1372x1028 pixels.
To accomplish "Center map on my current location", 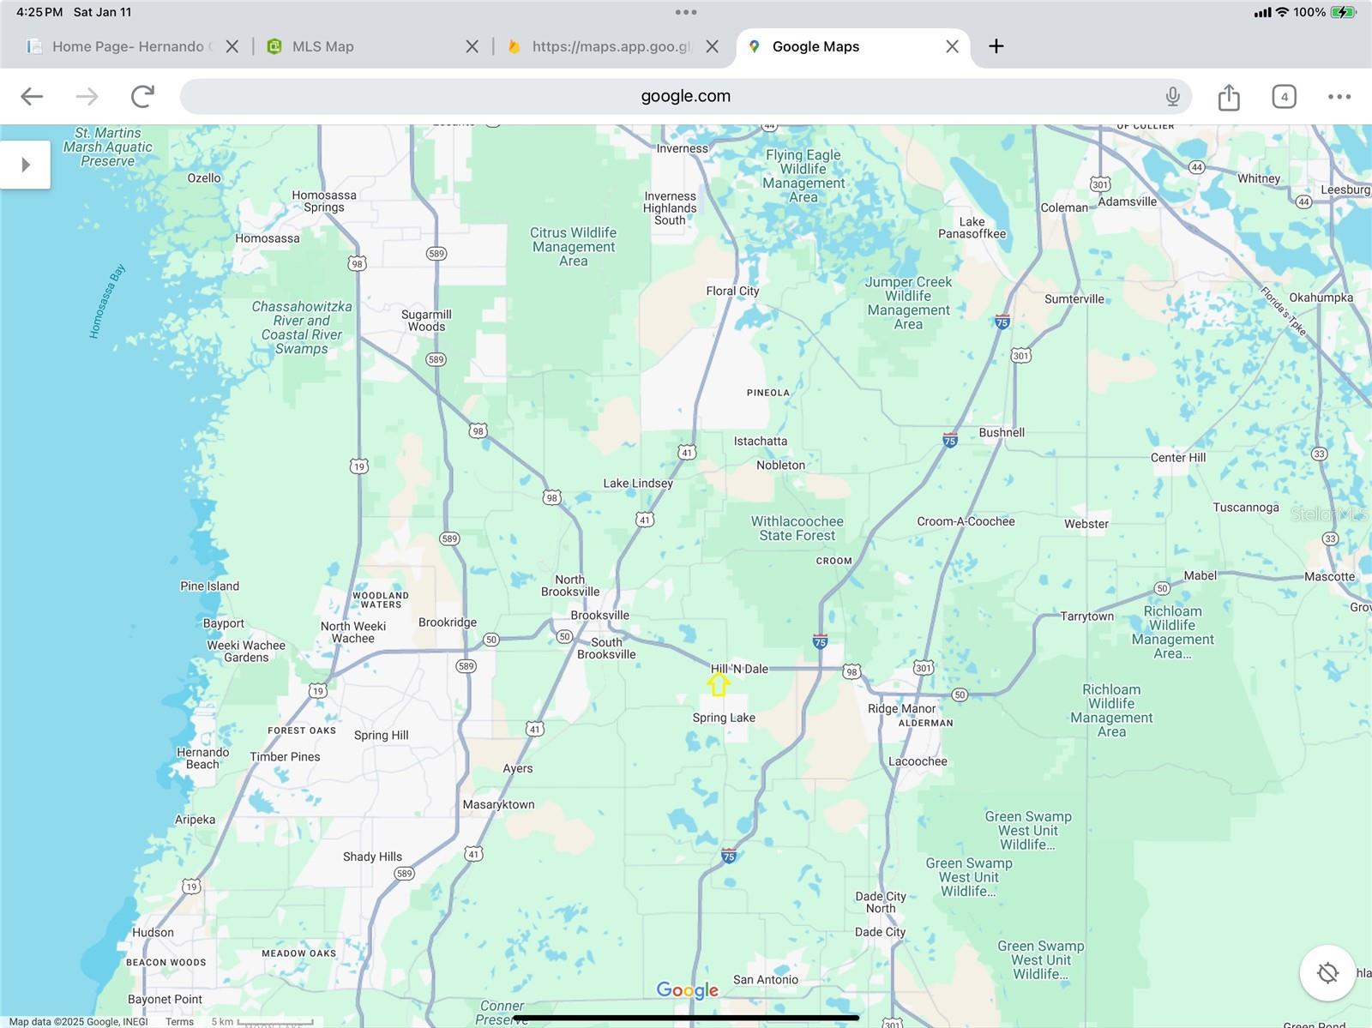I will 1327,972.
